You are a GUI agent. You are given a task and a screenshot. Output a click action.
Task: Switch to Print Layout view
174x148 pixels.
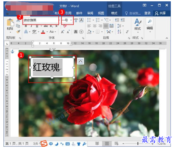click(107, 143)
